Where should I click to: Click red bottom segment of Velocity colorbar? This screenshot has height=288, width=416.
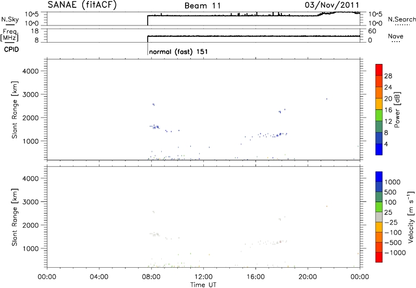(379, 257)
